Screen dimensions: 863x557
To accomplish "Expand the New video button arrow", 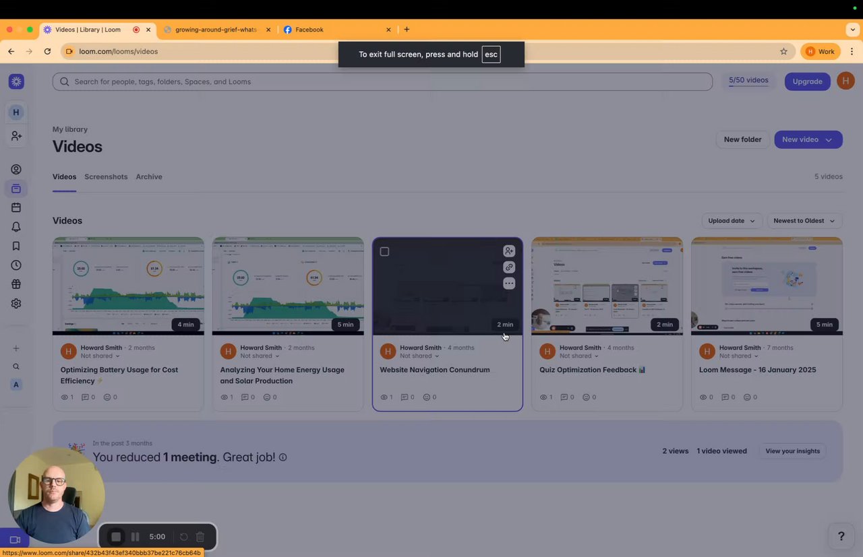I will point(829,139).
